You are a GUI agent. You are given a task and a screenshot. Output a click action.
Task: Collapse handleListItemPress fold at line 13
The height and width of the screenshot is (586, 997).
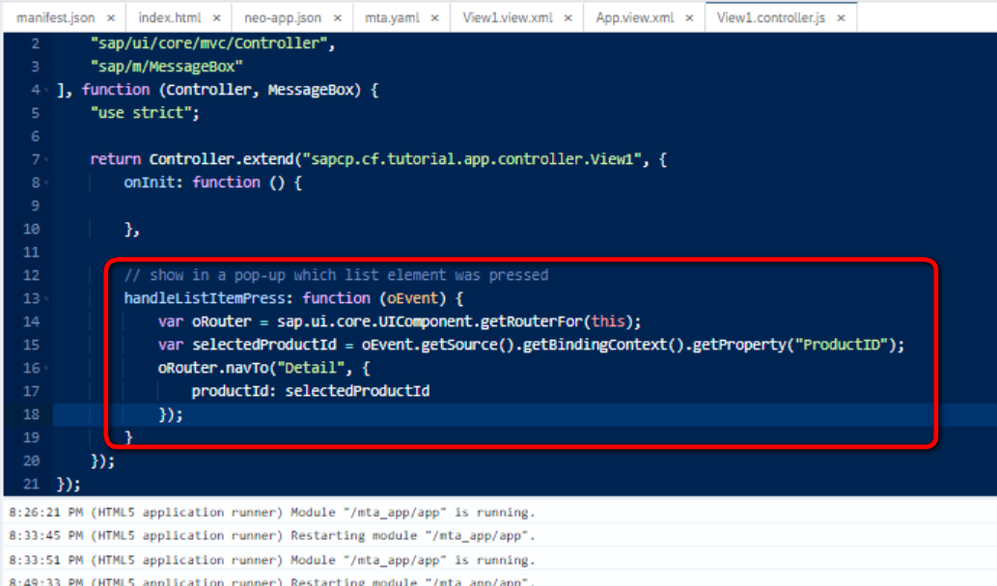[46, 299]
